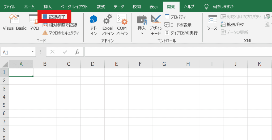This screenshot has height=140, width=272.
Task: Open the Visual Basic editor
Action: [14, 22]
